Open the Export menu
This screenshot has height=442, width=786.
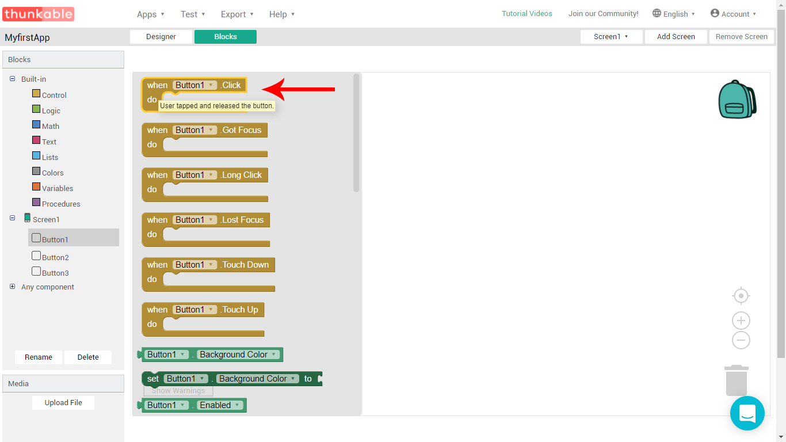pyautogui.click(x=237, y=14)
